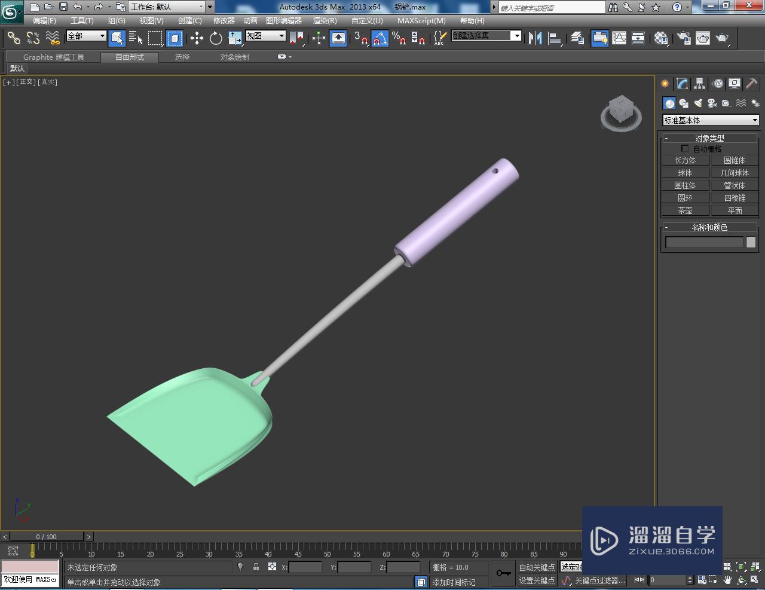This screenshot has height=590, width=765.
Task: Click the Mirror tool
Action: 535,38
